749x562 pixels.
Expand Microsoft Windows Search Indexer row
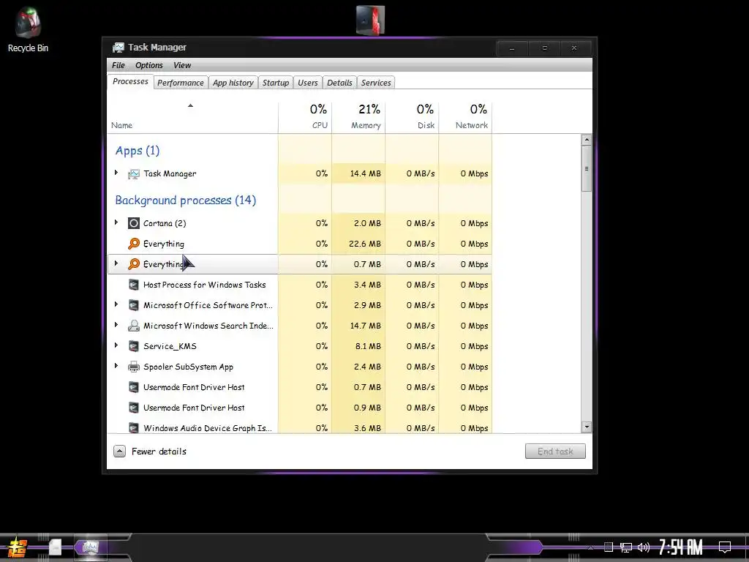[116, 325]
